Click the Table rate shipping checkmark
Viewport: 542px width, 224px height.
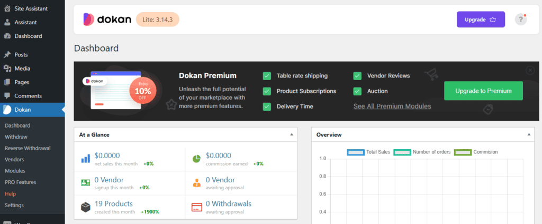coord(267,76)
